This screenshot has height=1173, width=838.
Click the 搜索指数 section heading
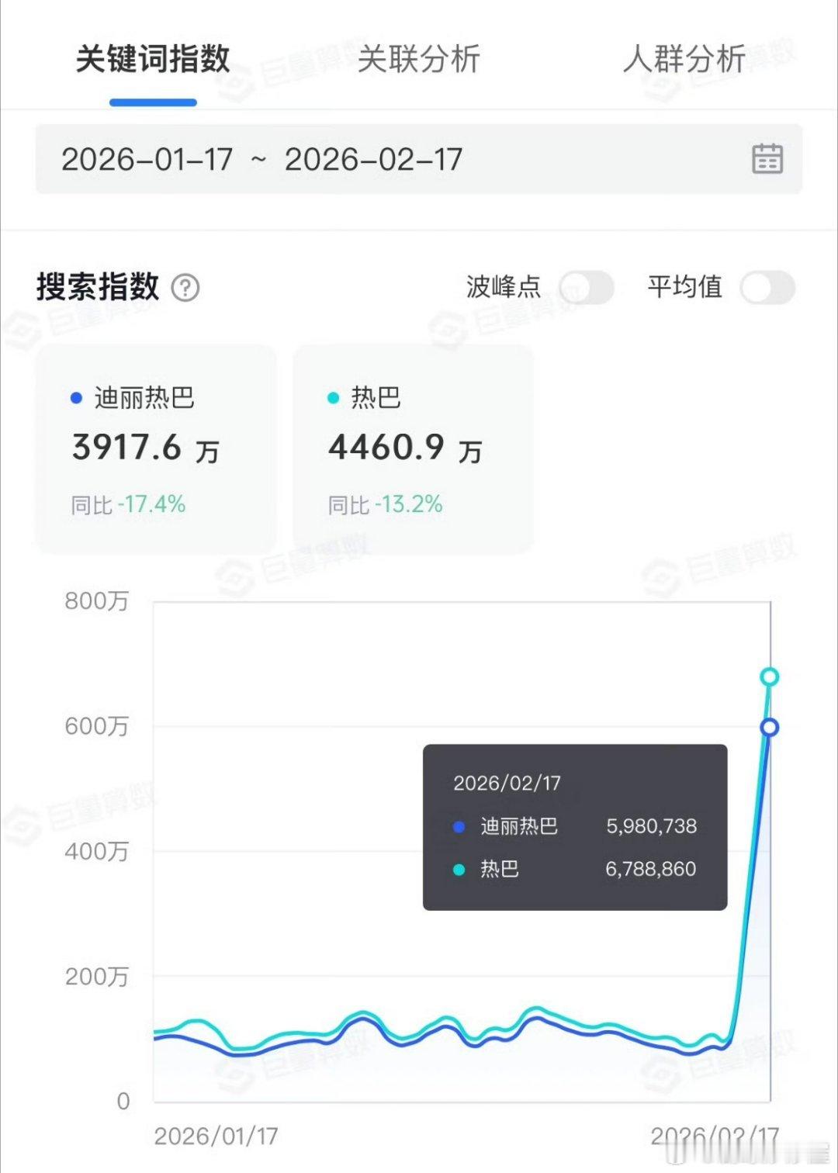click(98, 287)
